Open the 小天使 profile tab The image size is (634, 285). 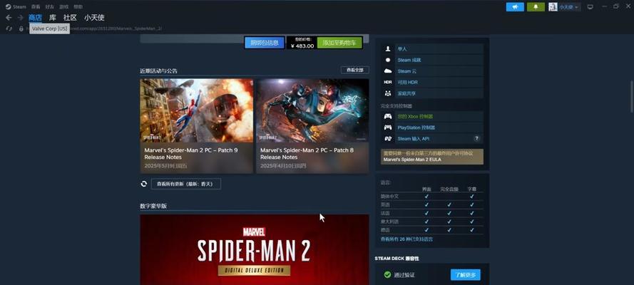[x=94, y=18]
